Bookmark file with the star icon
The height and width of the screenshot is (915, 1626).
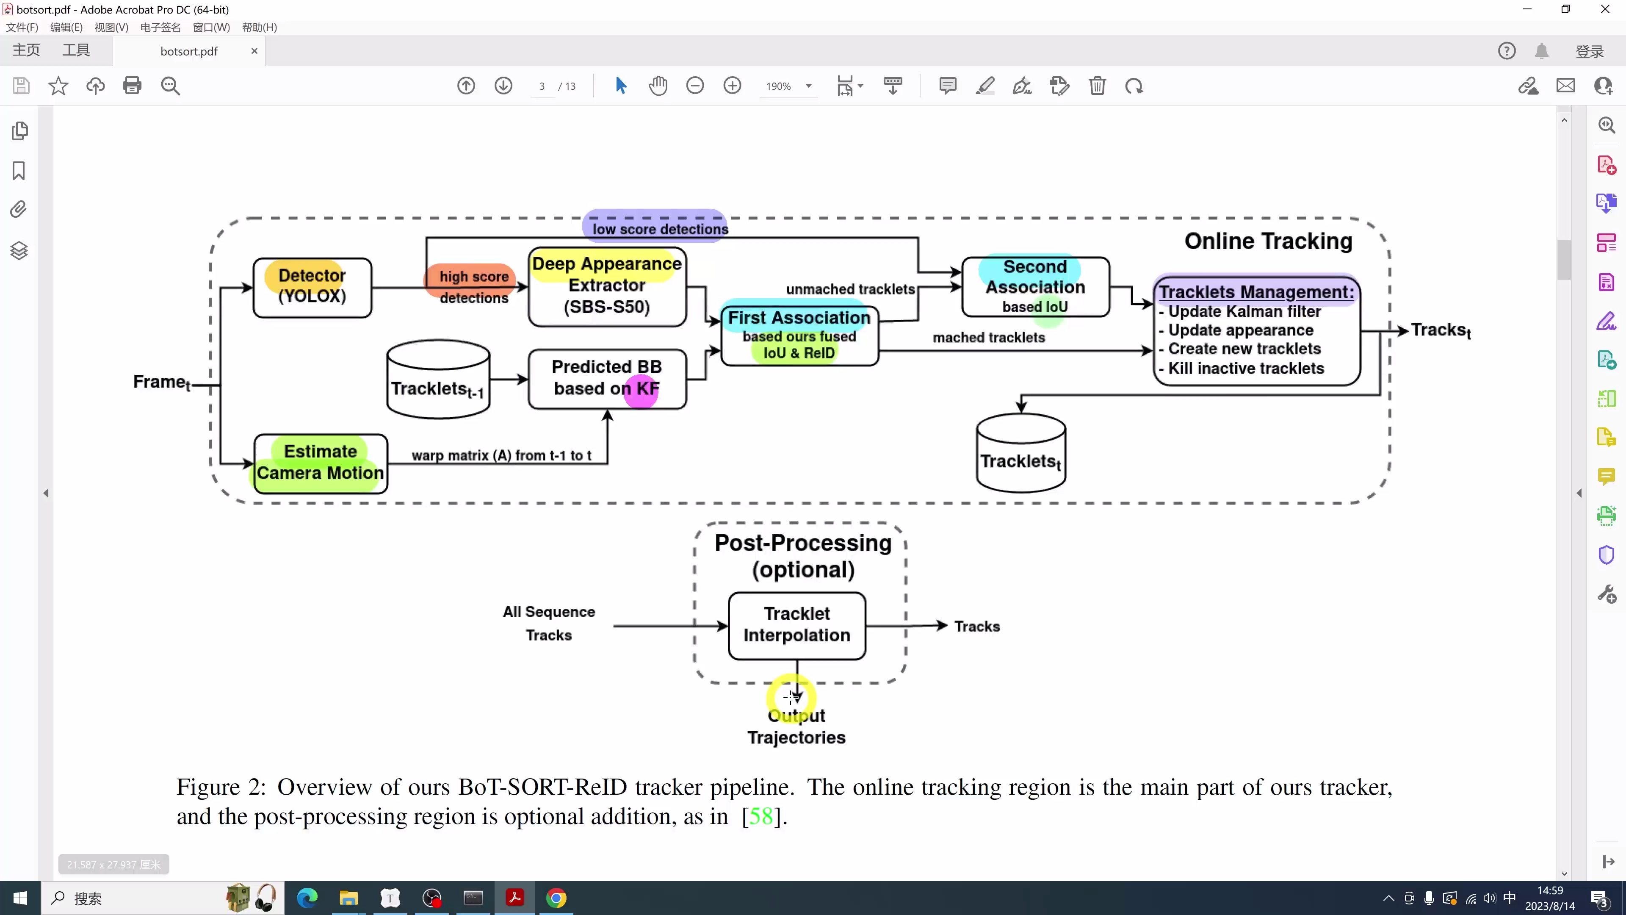58,86
